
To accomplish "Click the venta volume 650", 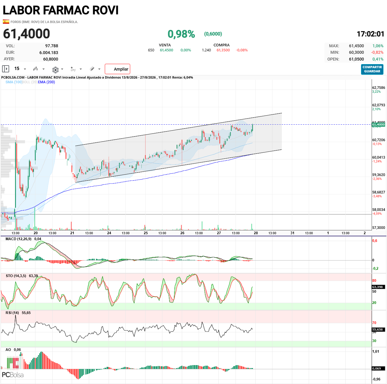I will tap(151, 50).
